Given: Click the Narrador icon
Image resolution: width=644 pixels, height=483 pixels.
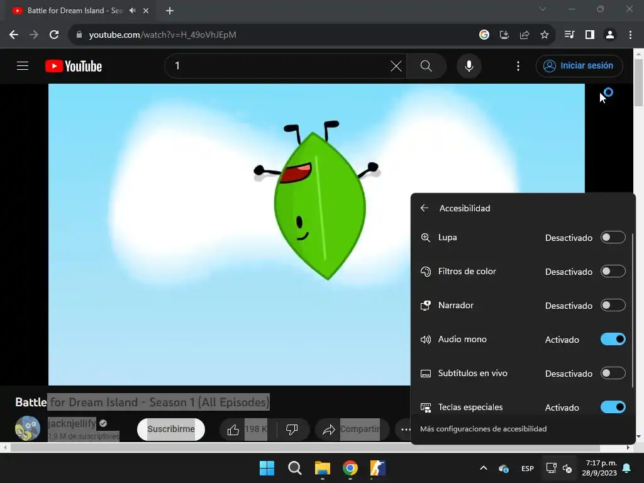Looking at the screenshot, I should pyautogui.click(x=426, y=306).
